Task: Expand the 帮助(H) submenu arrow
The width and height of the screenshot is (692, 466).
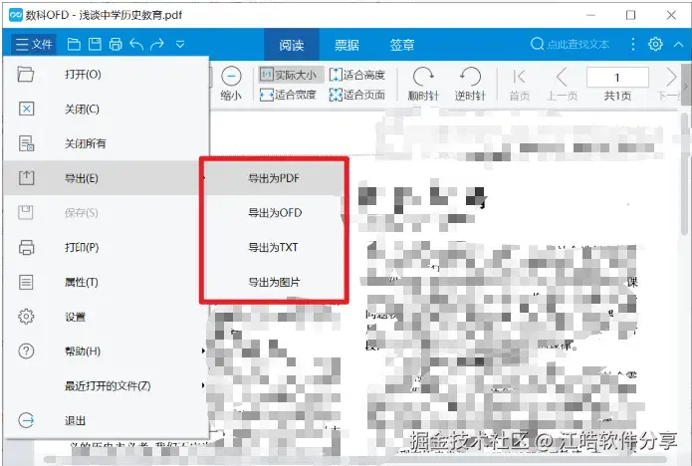Action: 203,351
